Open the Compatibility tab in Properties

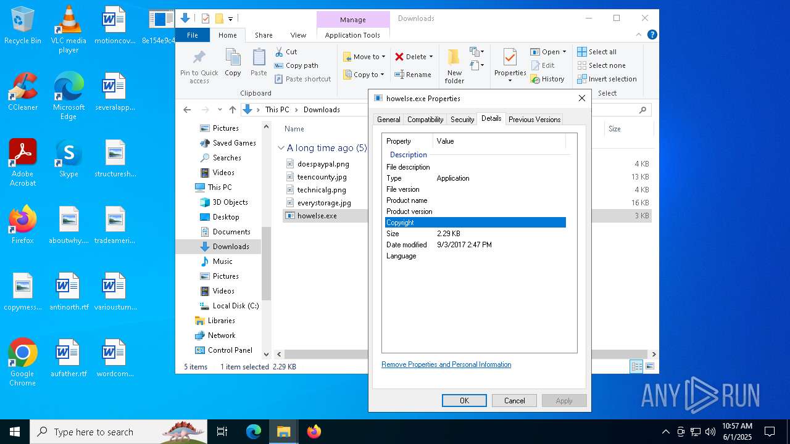click(425, 120)
